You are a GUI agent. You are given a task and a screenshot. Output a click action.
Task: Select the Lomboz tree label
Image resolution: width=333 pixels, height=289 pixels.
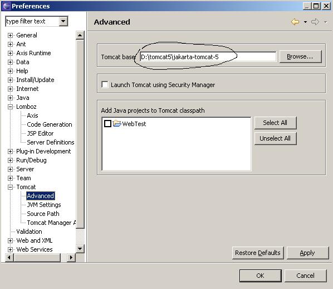[26, 107]
